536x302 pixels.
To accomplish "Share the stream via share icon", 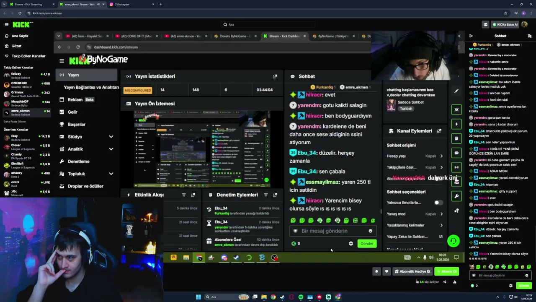I will click(445, 282).
